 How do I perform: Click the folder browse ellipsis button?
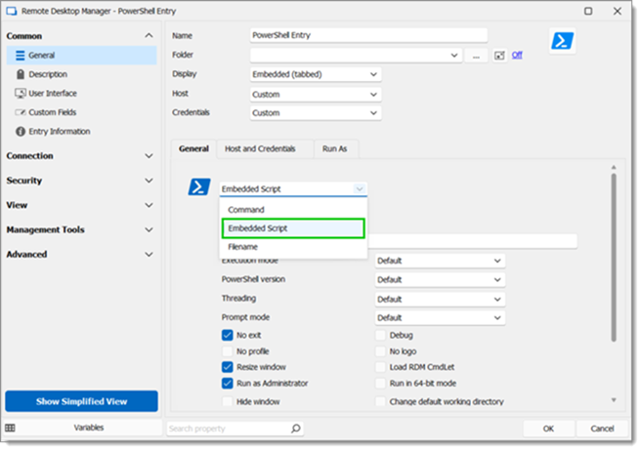tap(476, 56)
